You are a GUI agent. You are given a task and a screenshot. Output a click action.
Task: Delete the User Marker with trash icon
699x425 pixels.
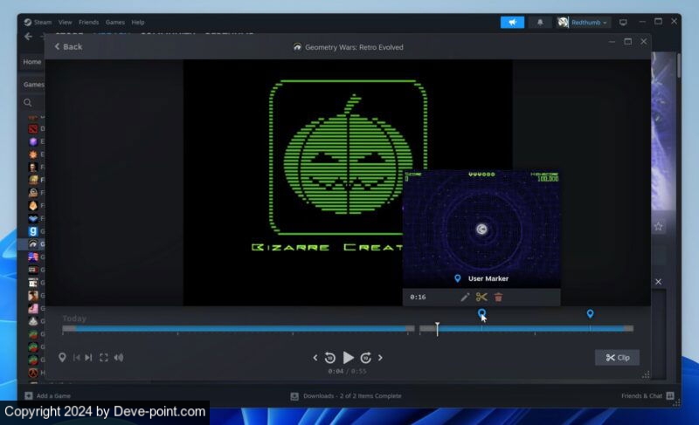coord(498,298)
